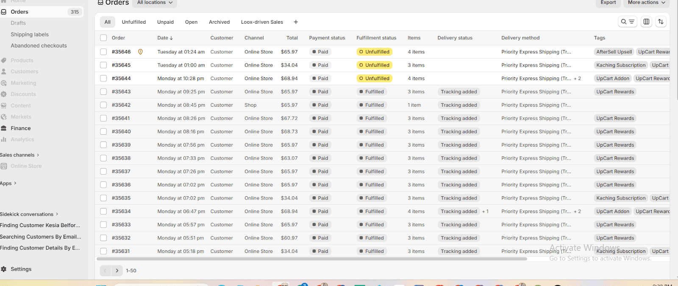Switch to the Open tab
Screen dimensions: 678x286
click(191, 22)
